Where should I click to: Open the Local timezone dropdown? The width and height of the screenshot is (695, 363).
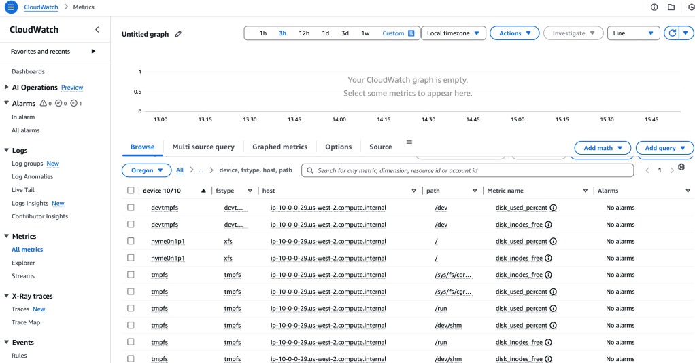[454, 33]
